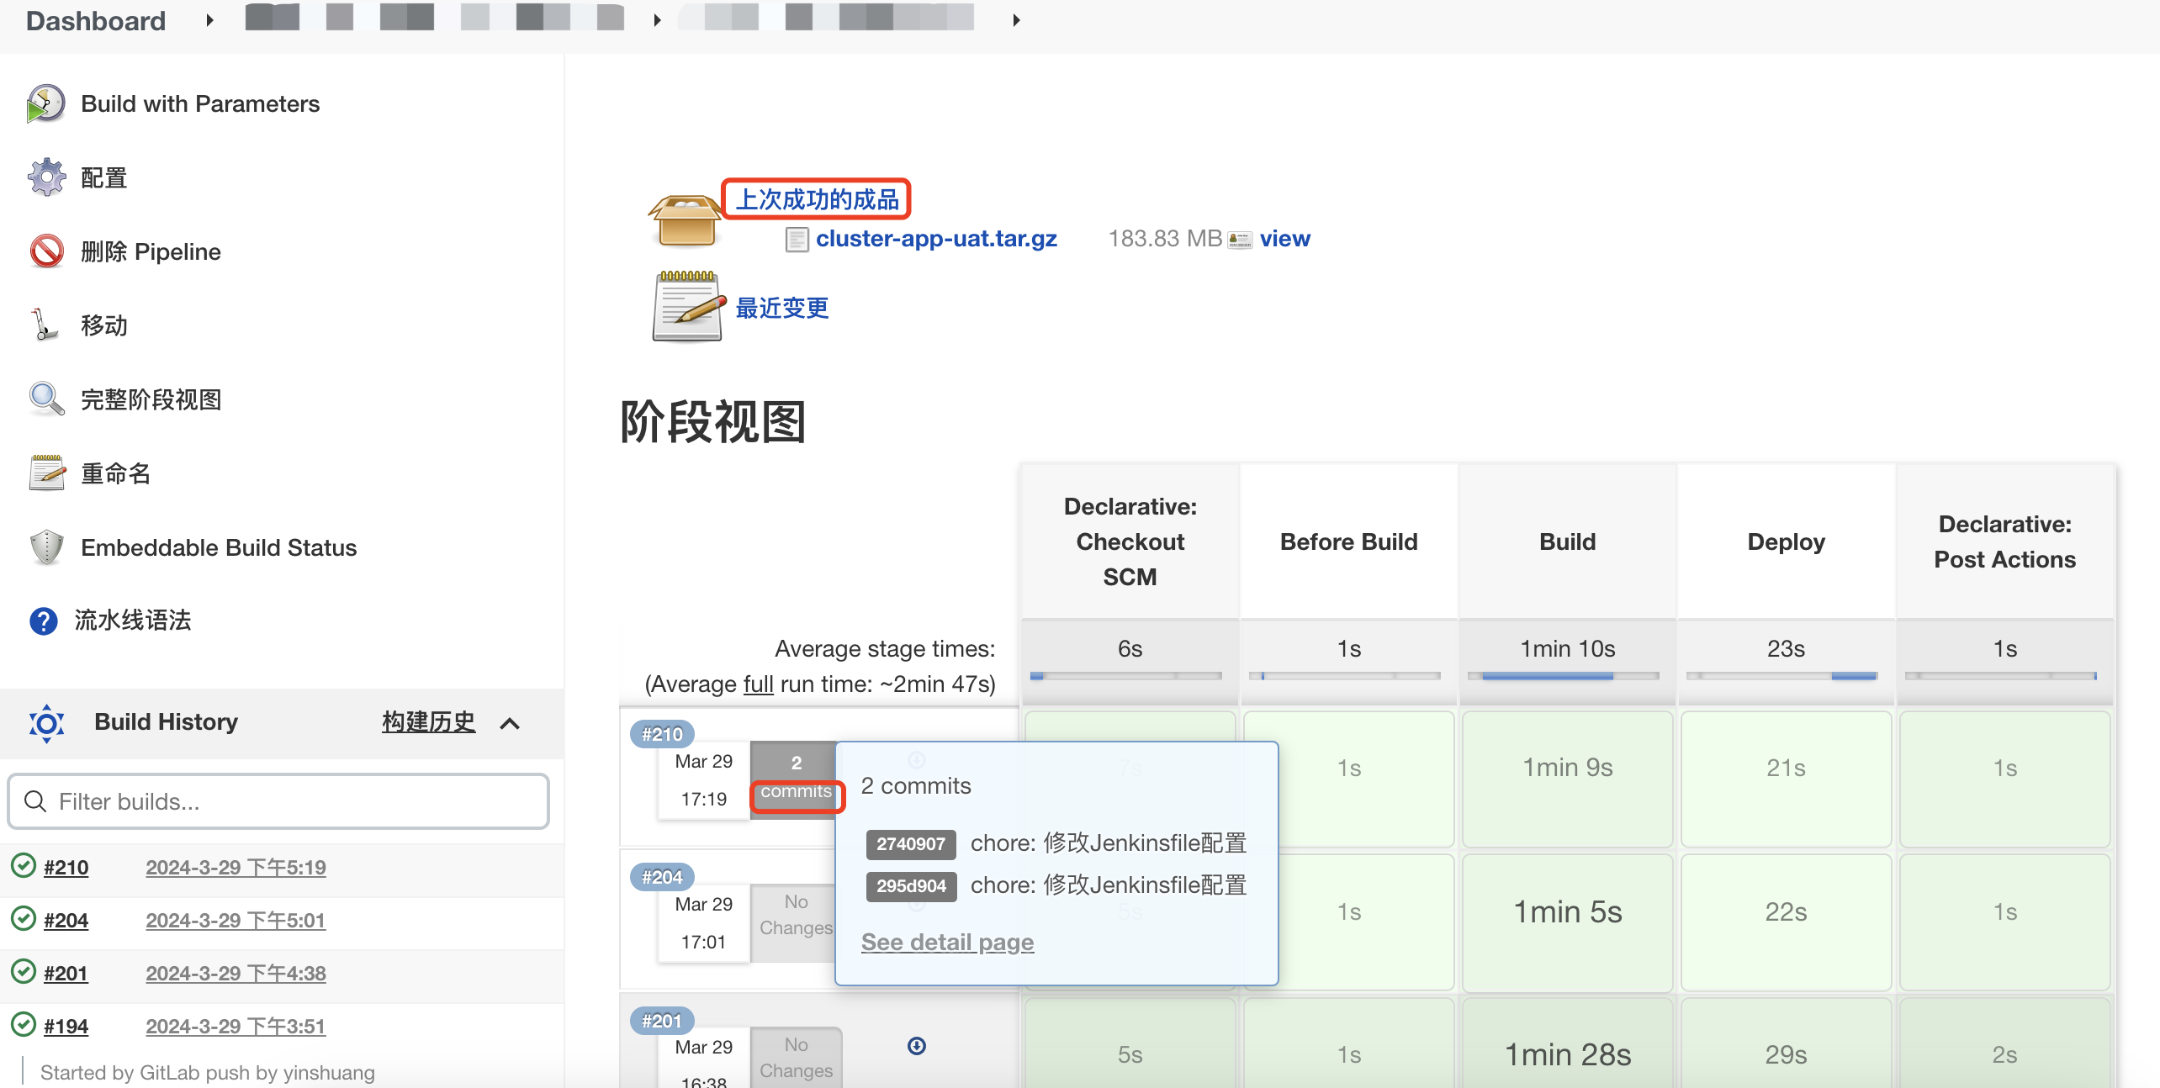The height and width of the screenshot is (1088, 2160).
Task: Click the Build with Parameters clock icon
Action: (x=45, y=103)
